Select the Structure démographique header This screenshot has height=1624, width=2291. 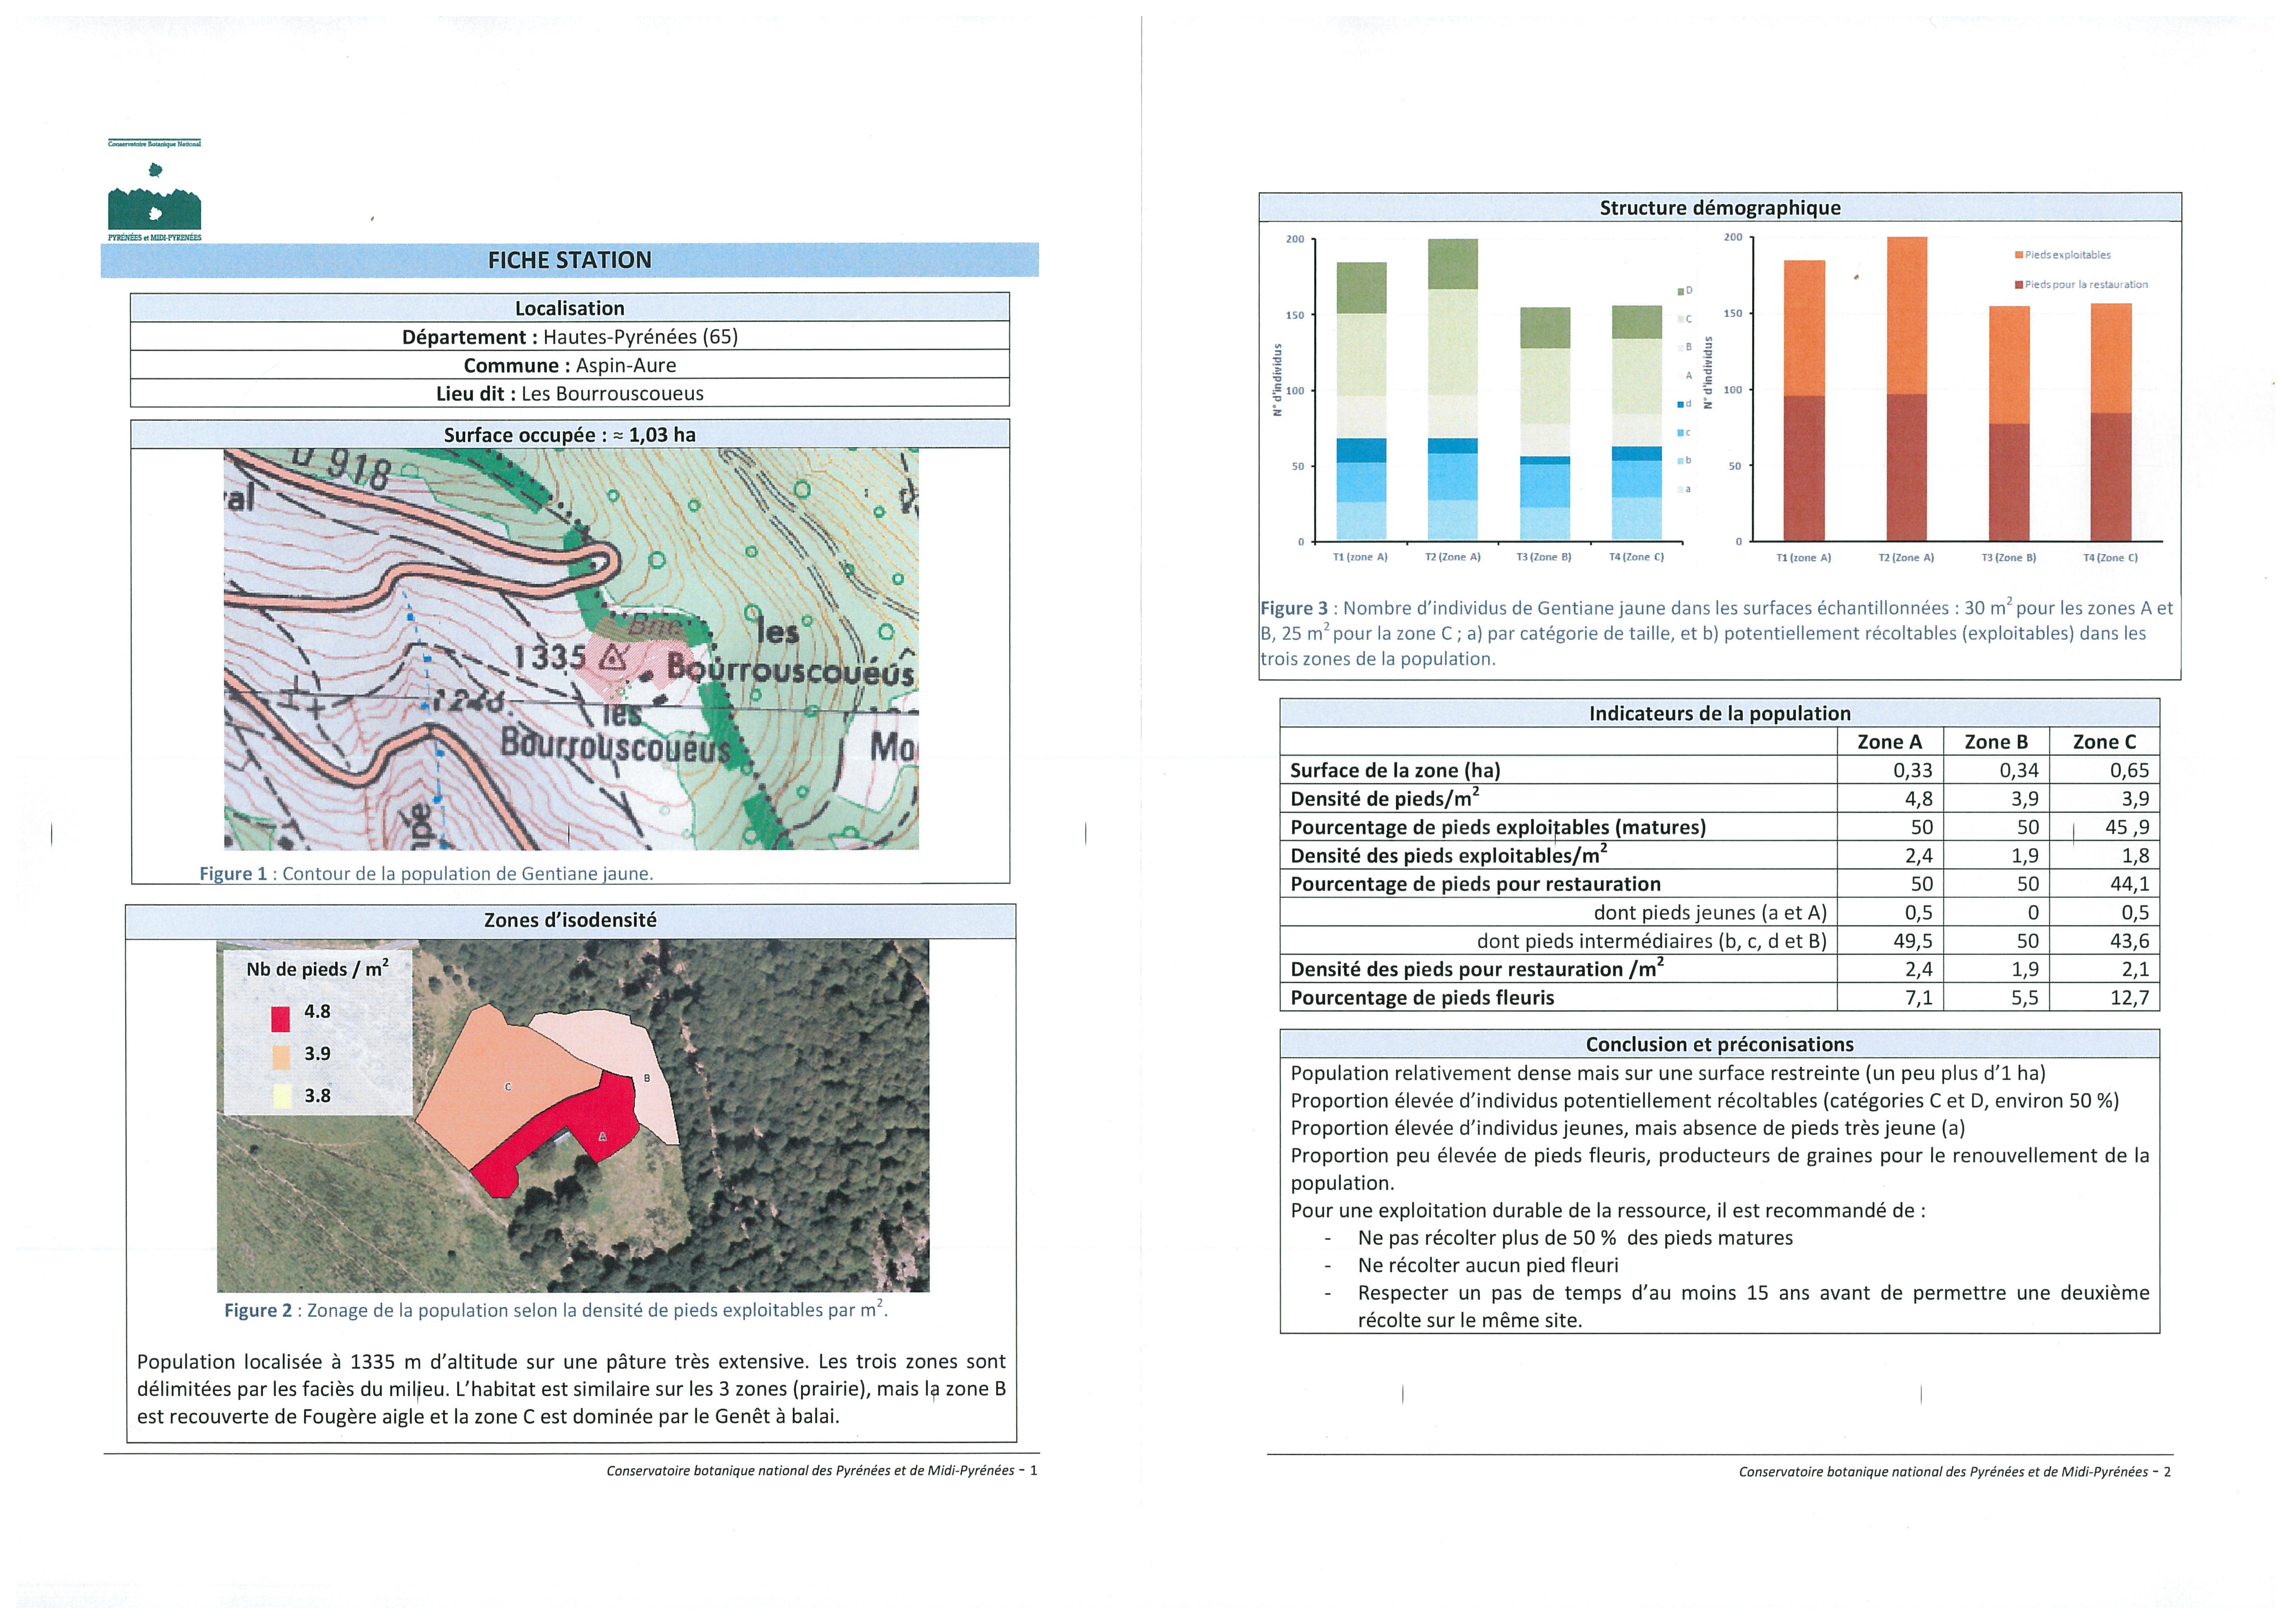pos(1720,207)
